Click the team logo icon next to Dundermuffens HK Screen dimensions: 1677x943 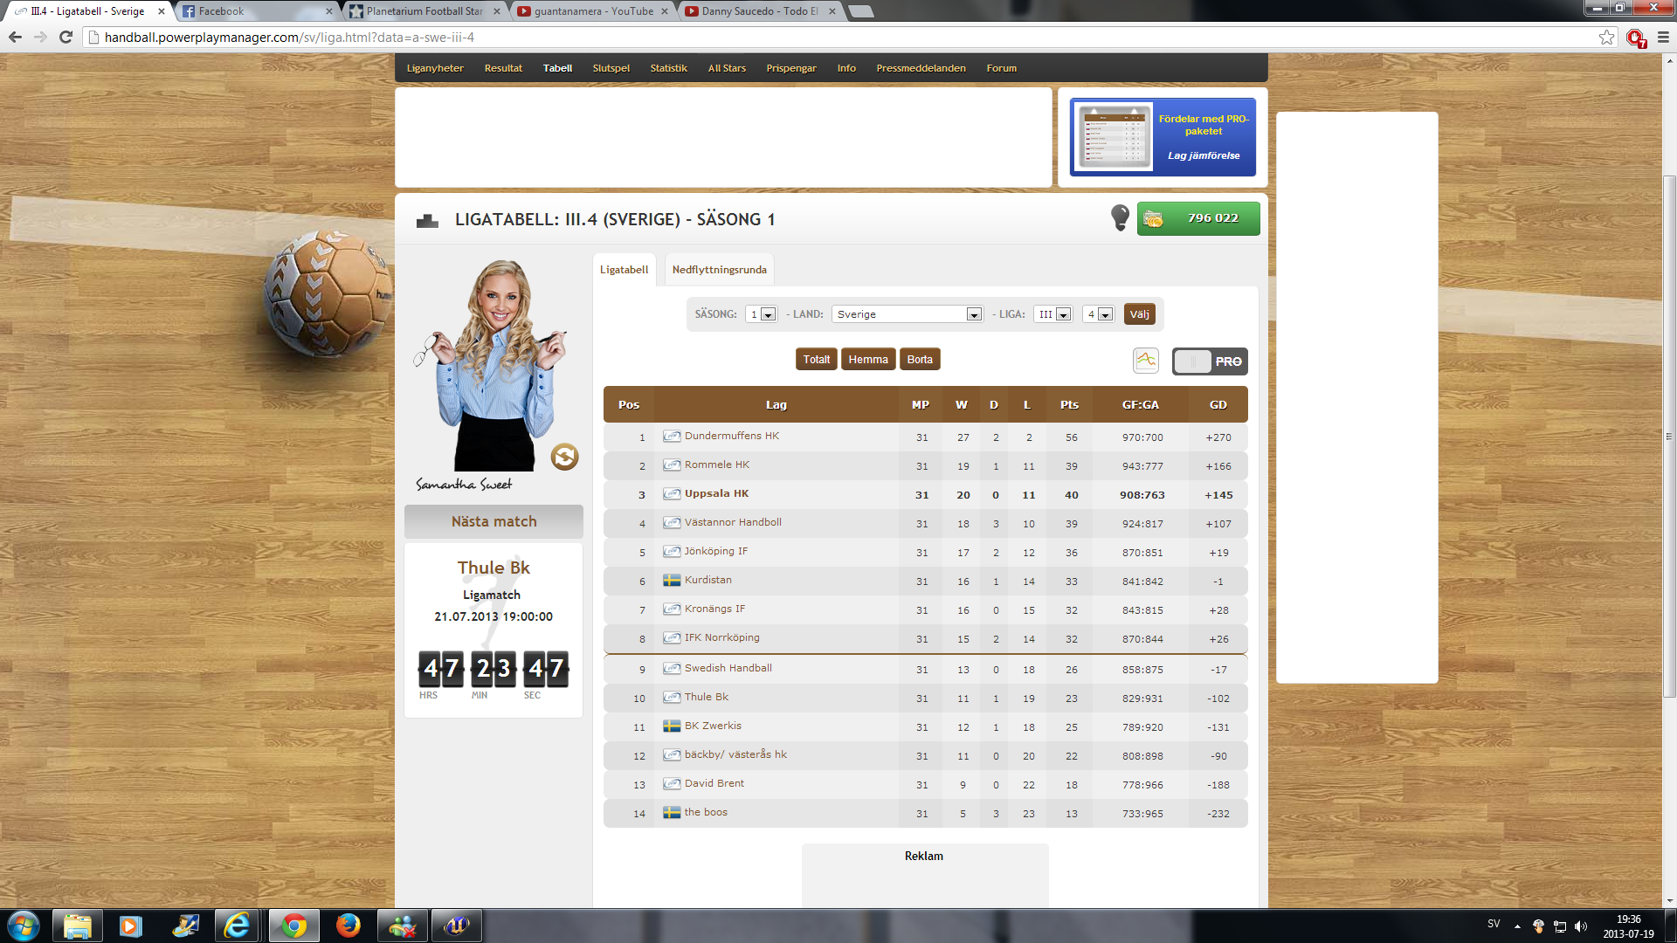click(672, 436)
